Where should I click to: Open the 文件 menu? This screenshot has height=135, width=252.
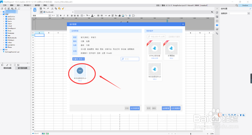[x=5, y=5]
